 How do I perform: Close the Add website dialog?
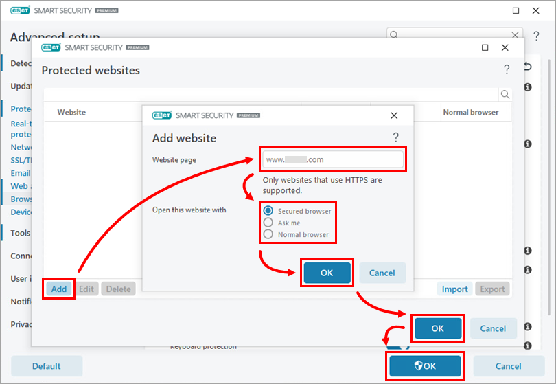(x=394, y=115)
